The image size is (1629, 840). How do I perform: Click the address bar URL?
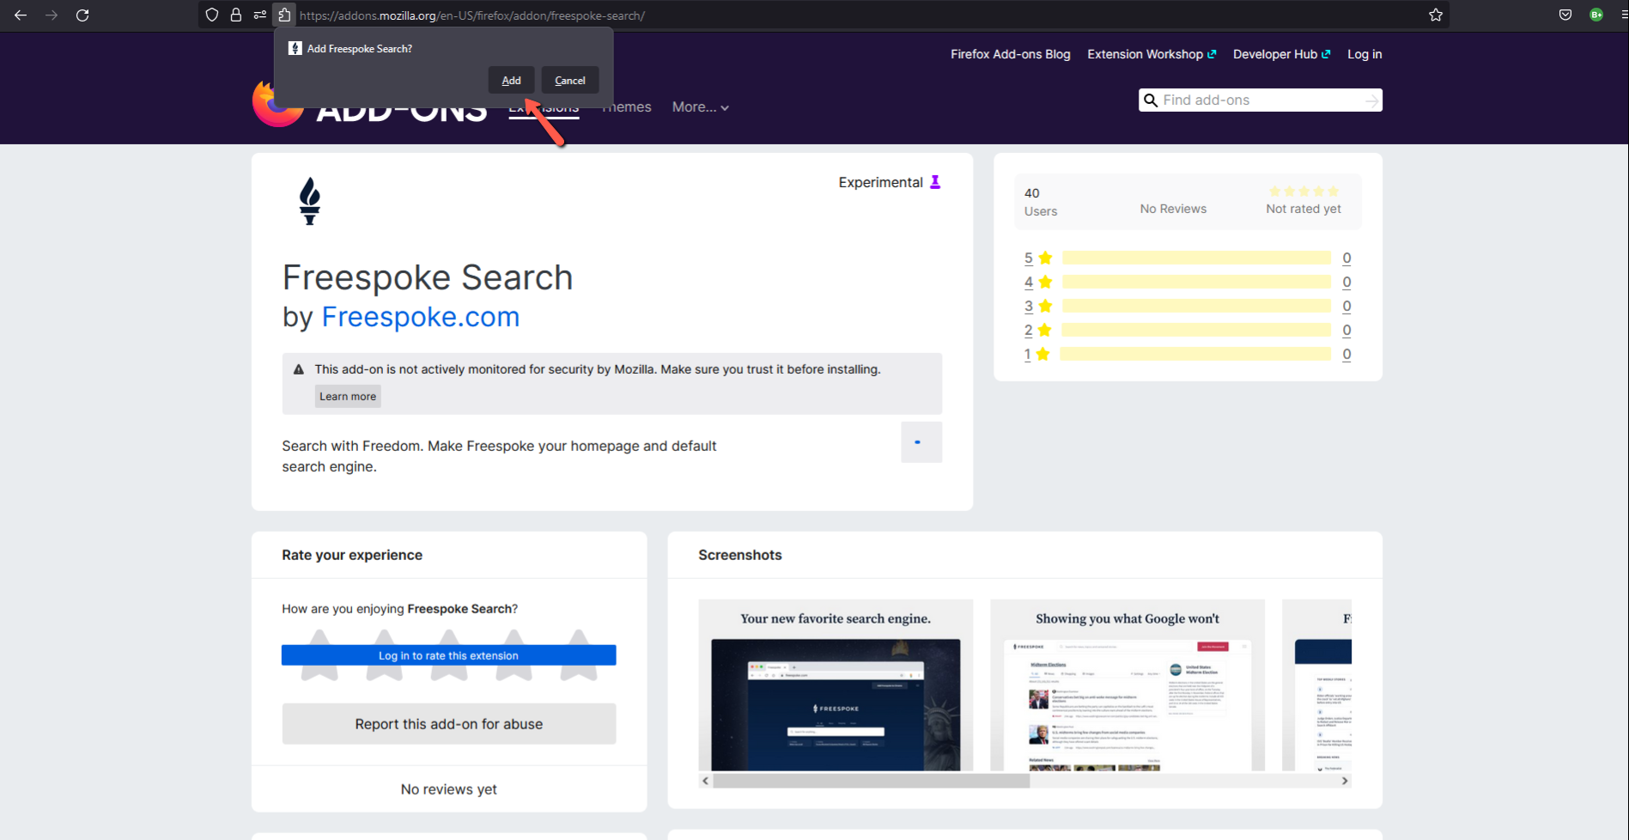click(x=472, y=15)
